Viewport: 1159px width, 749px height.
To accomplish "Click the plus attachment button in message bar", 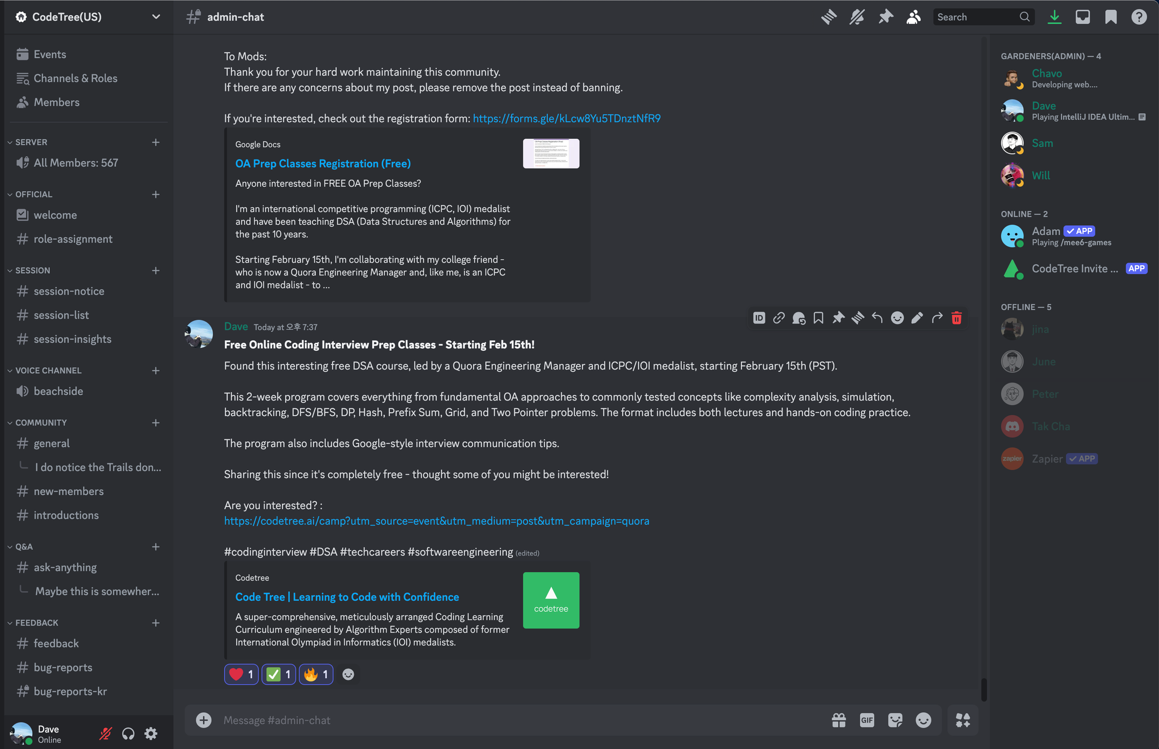I will (204, 720).
